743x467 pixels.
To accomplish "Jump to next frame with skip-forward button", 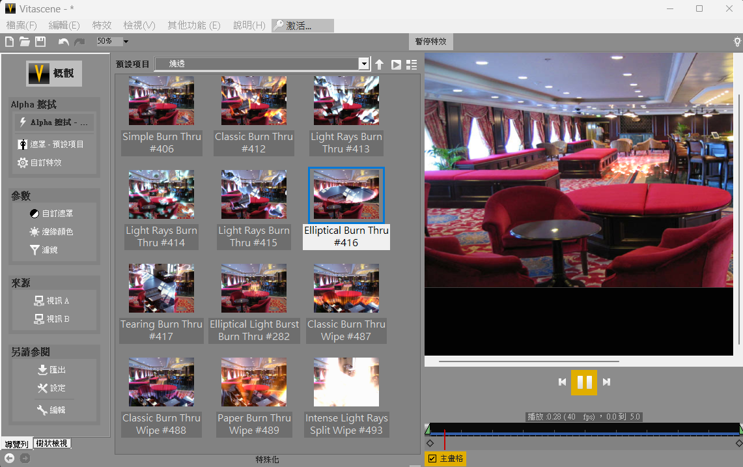I will tap(606, 382).
